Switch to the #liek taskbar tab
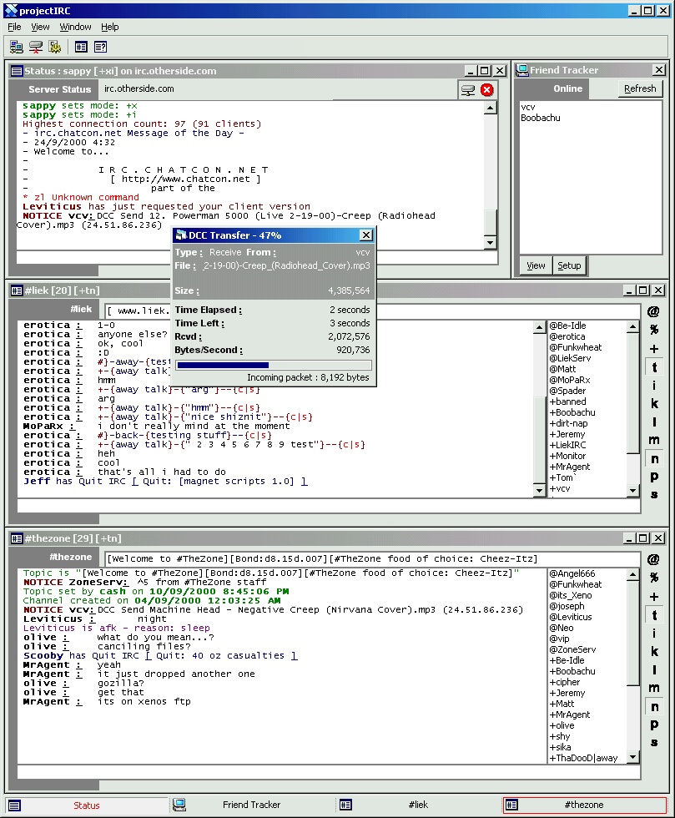 [417, 805]
